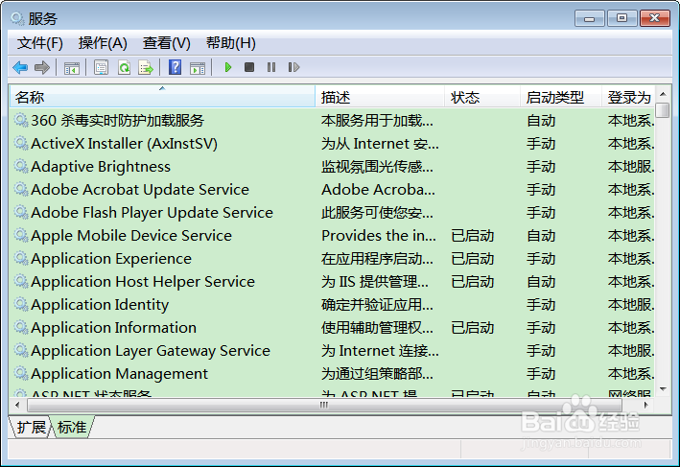This screenshot has height=467, width=680.
Task: Close the 服务 window
Action: (655, 18)
